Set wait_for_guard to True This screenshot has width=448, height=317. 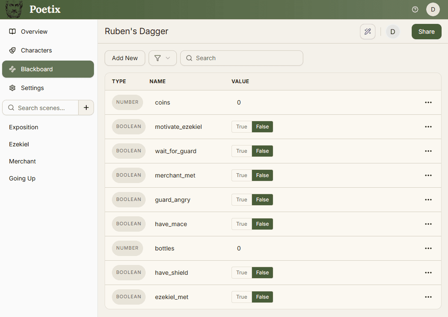[x=242, y=151]
